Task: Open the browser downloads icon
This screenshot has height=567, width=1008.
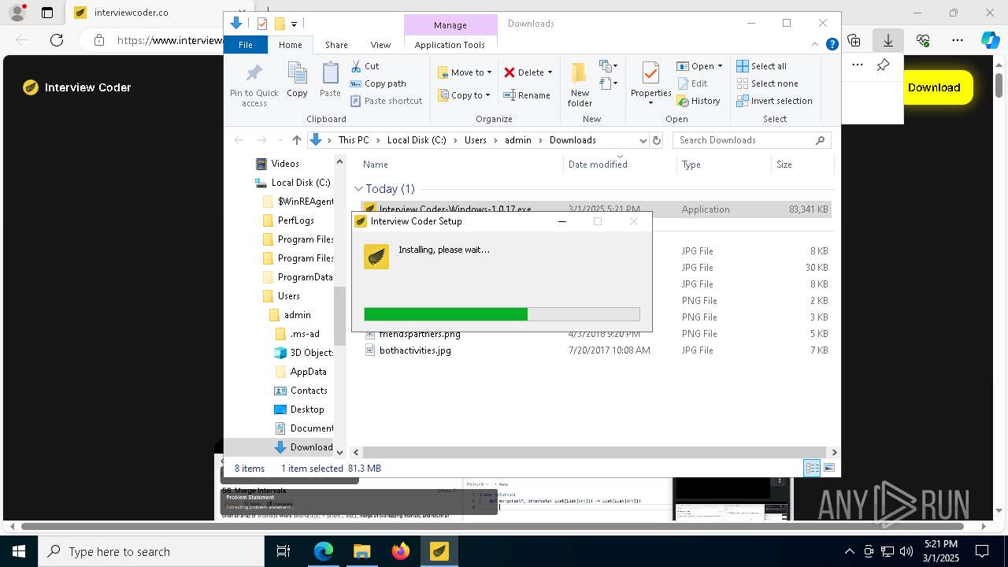Action: [888, 40]
